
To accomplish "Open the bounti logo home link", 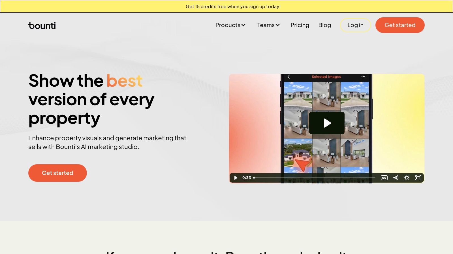I will tap(42, 25).
